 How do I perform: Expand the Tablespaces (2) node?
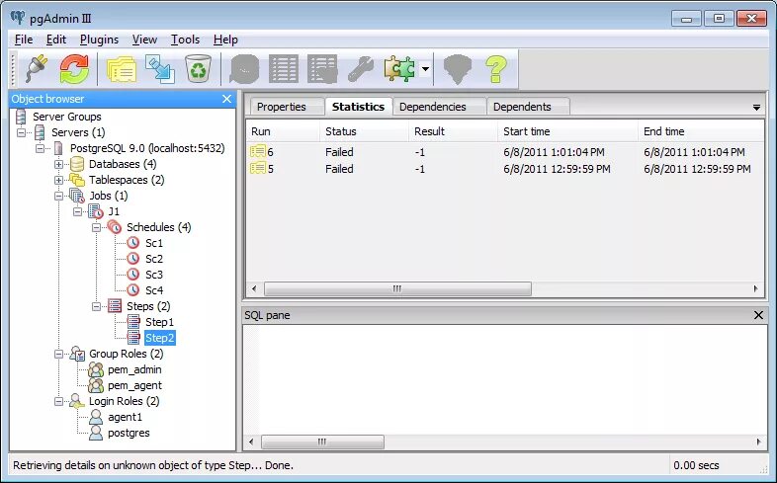pyautogui.click(x=59, y=180)
